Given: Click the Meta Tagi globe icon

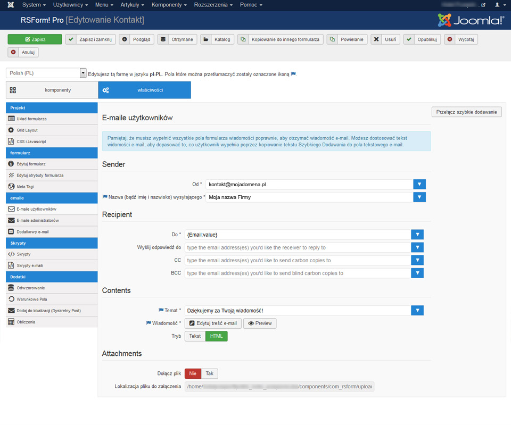Looking at the screenshot, I should pyautogui.click(x=11, y=187).
